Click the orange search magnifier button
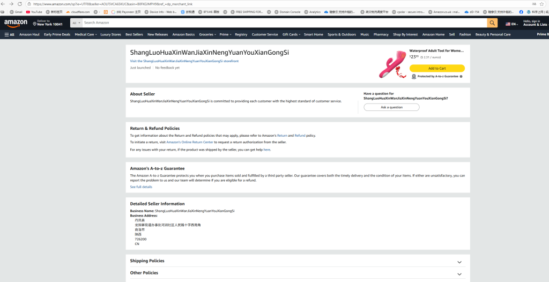 click(x=492, y=23)
